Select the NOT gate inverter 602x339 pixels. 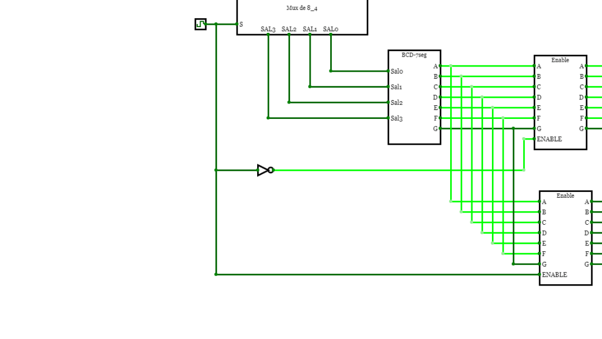tap(264, 170)
